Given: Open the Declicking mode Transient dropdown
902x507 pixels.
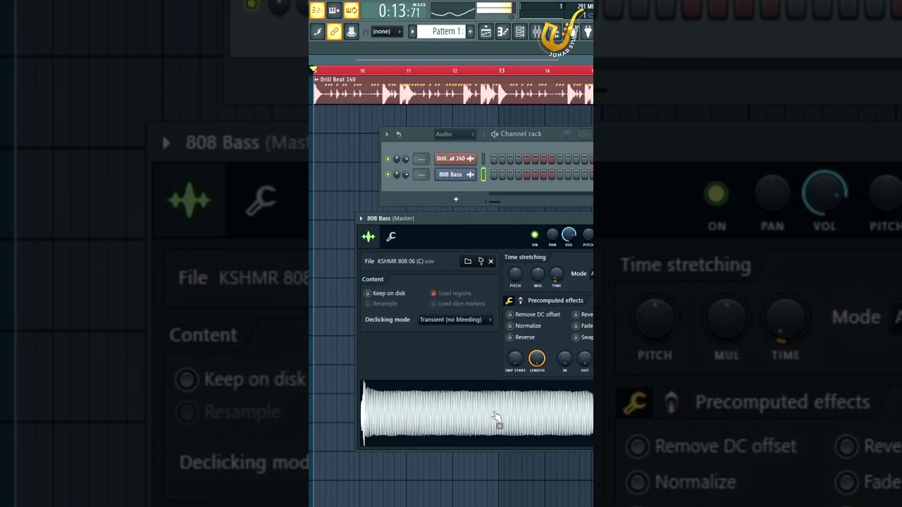Looking at the screenshot, I should click(456, 320).
